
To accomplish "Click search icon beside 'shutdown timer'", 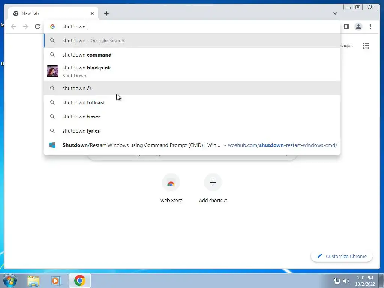I will coord(52,117).
